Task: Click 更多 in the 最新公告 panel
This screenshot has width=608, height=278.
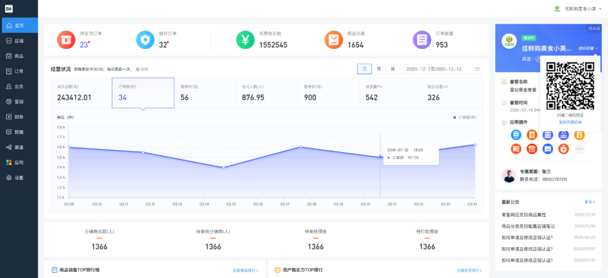Action: 589,202
